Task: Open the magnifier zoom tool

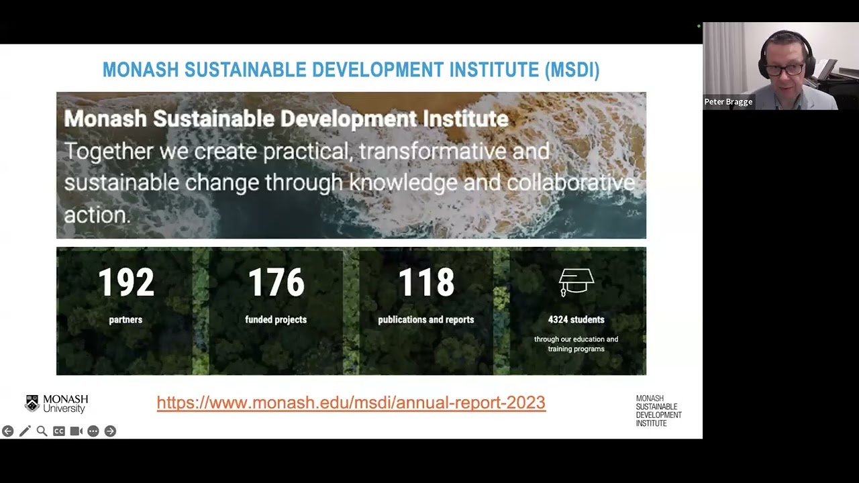Action: coord(42,431)
